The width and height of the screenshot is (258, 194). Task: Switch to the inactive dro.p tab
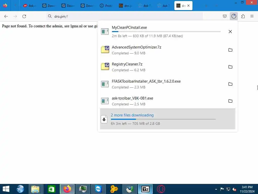pyautogui.click(x=125, y=6)
